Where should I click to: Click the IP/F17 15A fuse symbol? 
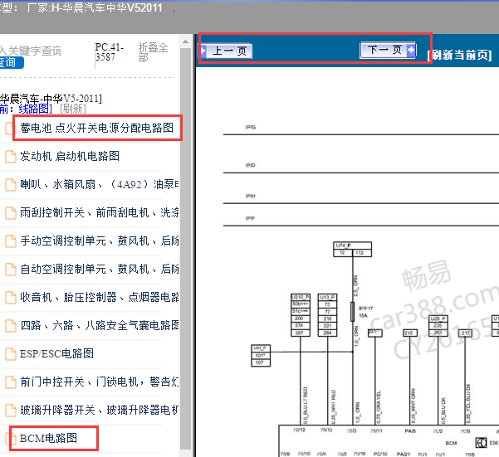[353, 312]
